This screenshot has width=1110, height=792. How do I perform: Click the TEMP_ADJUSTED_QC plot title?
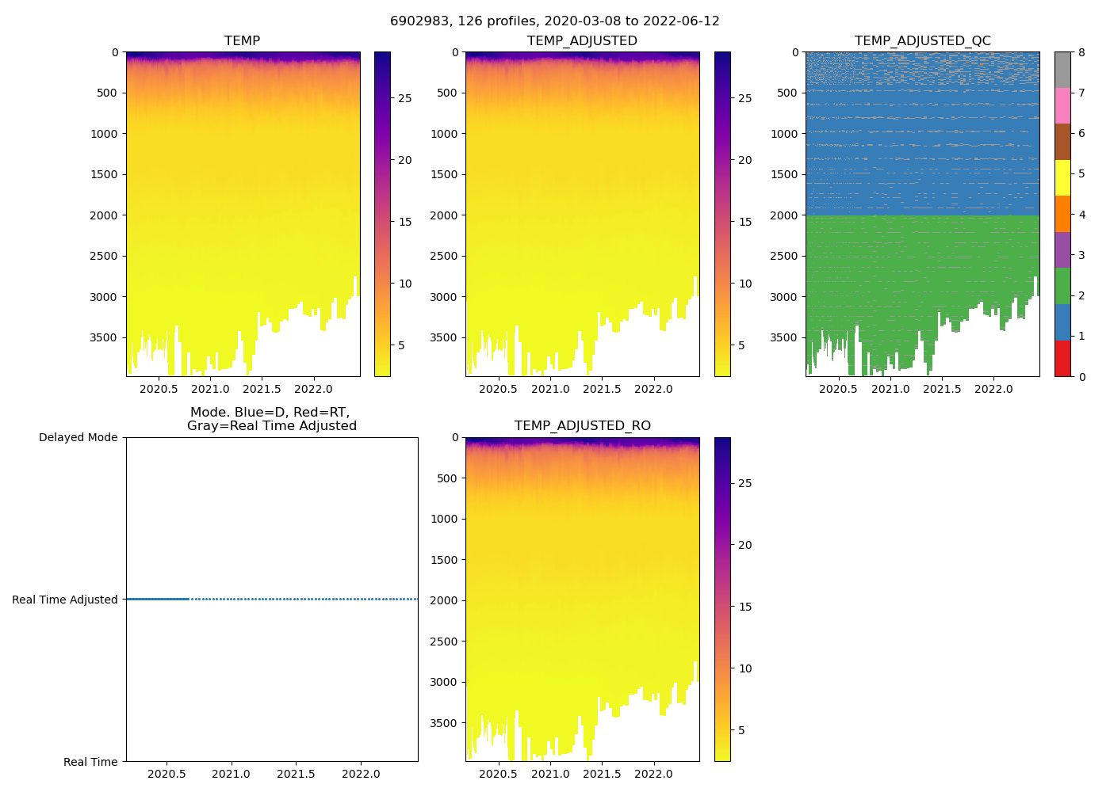pyautogui.click(x=922, y=41)
